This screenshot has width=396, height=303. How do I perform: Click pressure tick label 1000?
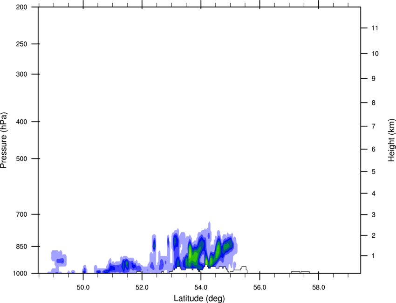coord(20,273)
